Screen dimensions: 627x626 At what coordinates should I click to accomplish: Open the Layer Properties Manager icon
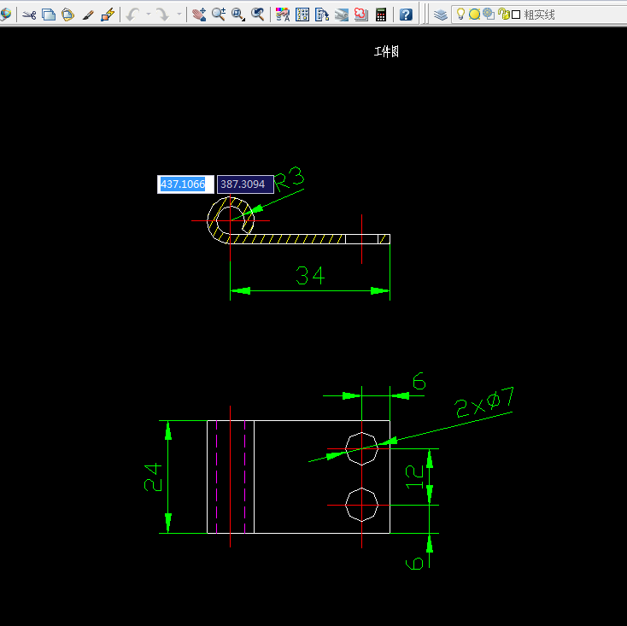pos(441,15)
